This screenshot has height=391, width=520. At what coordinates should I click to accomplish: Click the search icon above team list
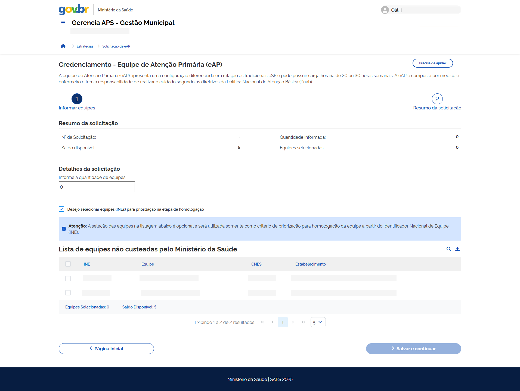coord(449,249)
